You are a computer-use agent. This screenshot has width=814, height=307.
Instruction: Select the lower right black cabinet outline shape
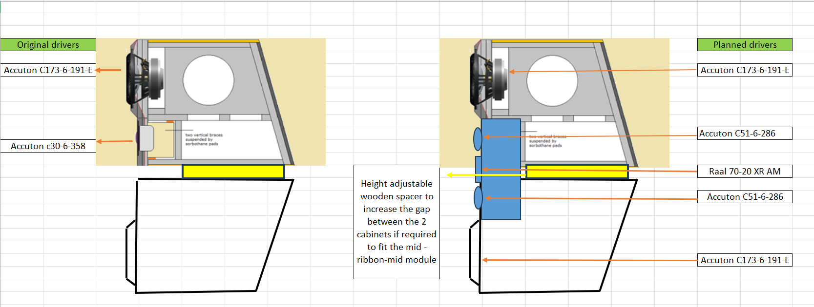click(x=553, y=236)
